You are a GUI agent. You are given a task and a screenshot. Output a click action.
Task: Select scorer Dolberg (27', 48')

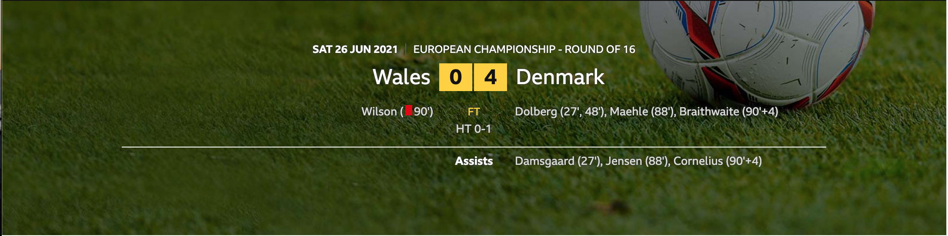(561, 111)
